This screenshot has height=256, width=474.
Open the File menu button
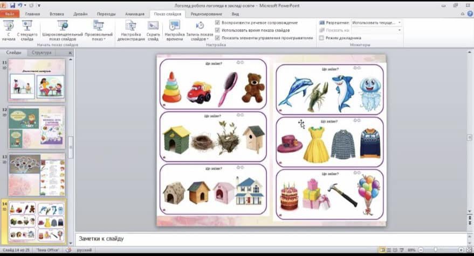click(10, 14)
